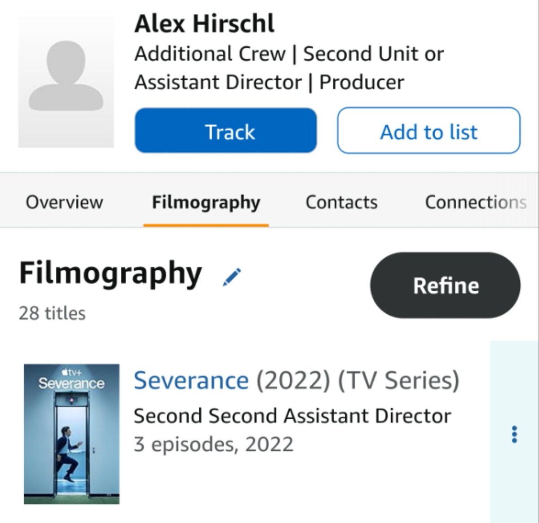Screen dimensions: 539x523
Task: Click the (2022) (TV Series) label
Action: (x=358, y=381)
